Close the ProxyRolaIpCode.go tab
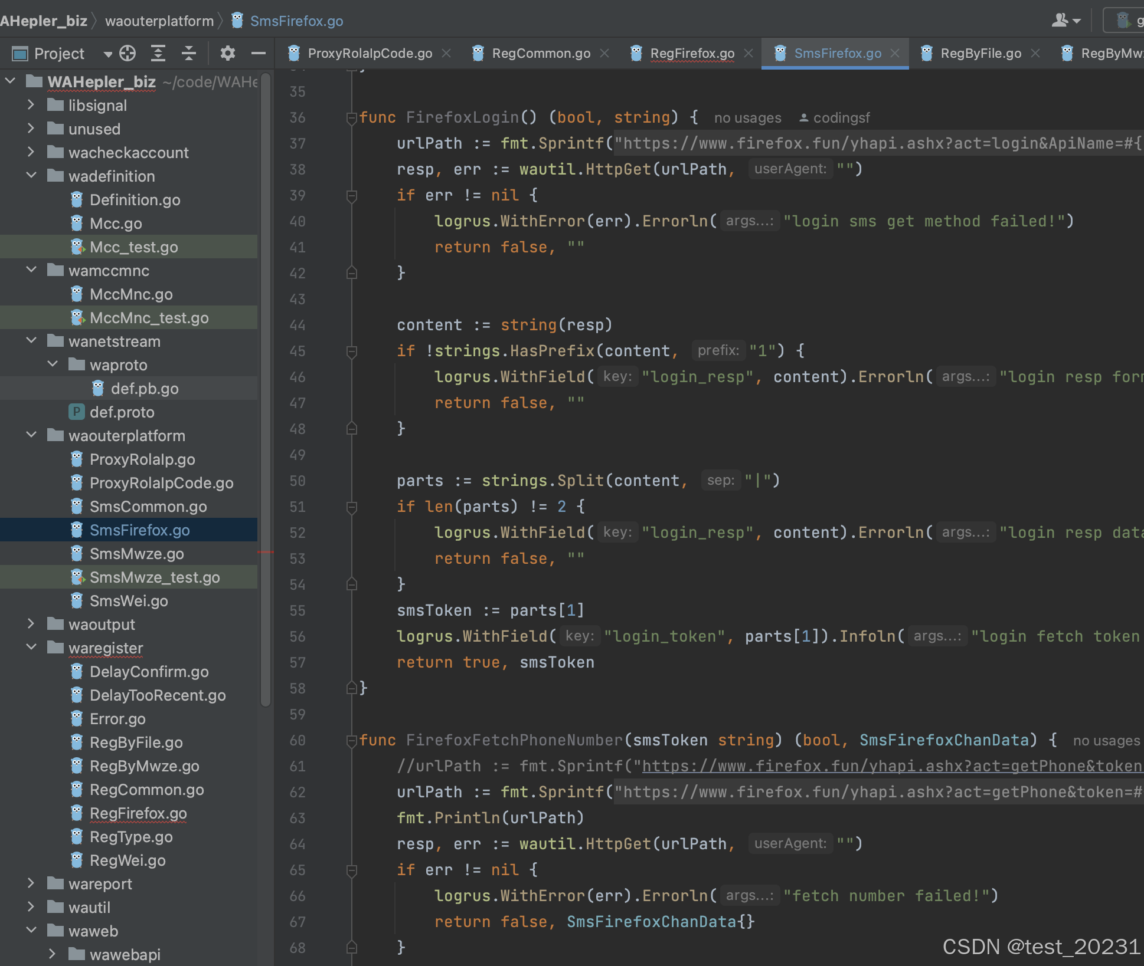Viewport: 1144px width, 966px height. [x=447, y=53]
